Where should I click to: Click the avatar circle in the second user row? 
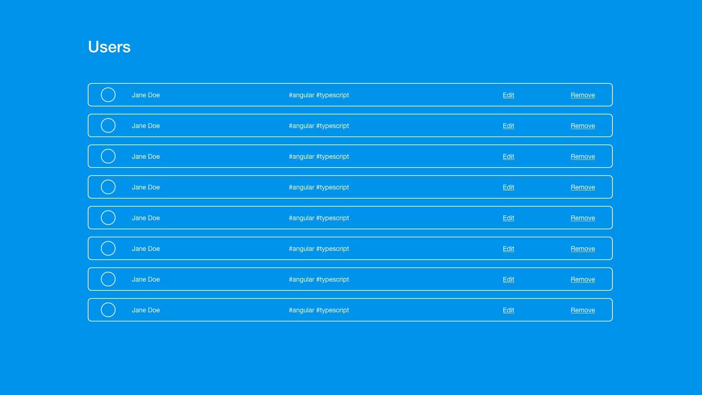pos(108,125)
